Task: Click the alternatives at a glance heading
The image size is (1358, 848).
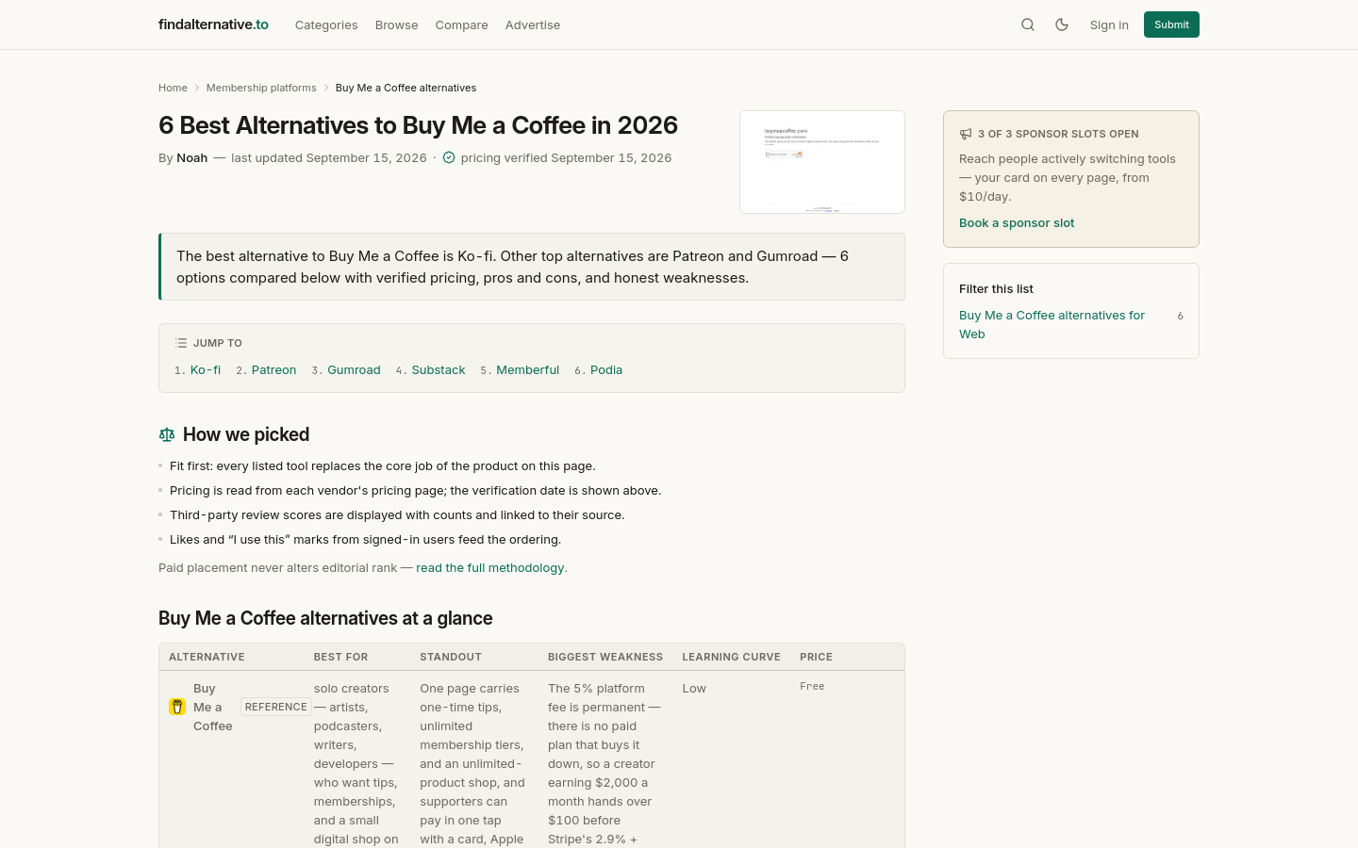Action: [x=325, y=618]
